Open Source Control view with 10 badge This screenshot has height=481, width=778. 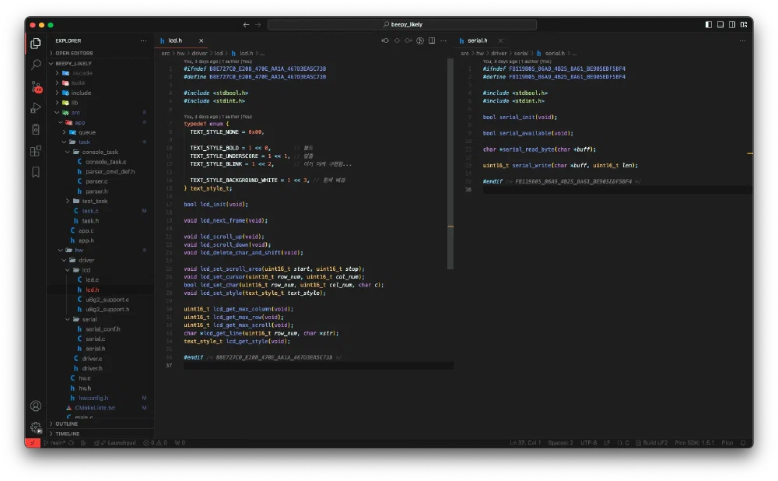pyautogui.click(x=36, y=86)
